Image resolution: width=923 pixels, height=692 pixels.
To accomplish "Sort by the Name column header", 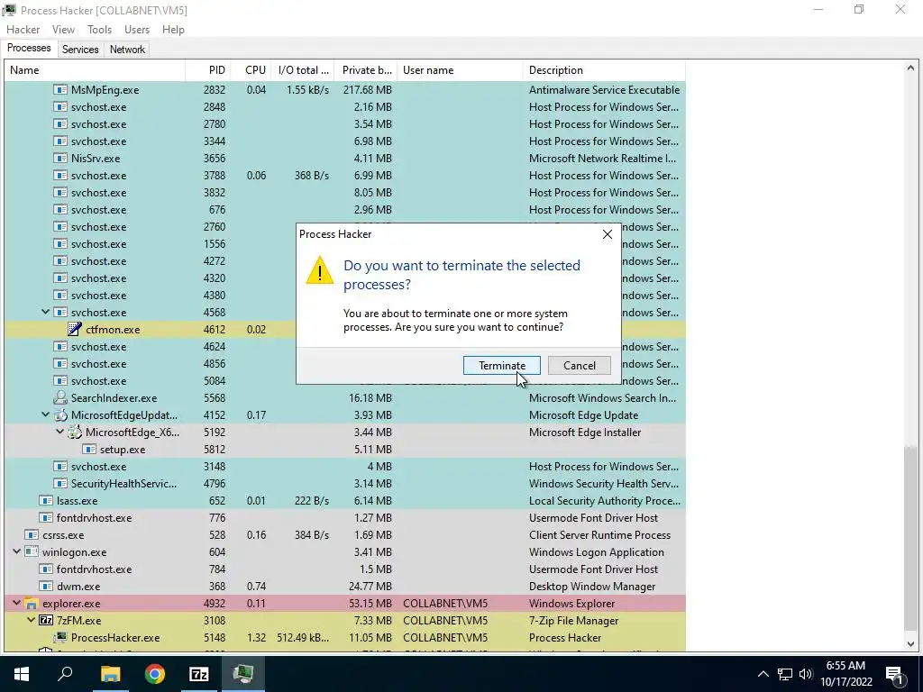I will (x=95, y=70).
